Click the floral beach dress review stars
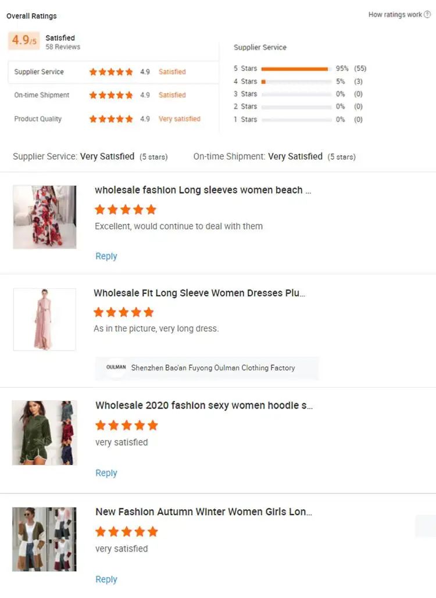This screenshot has width=436, height=598. tap(126, 210)
